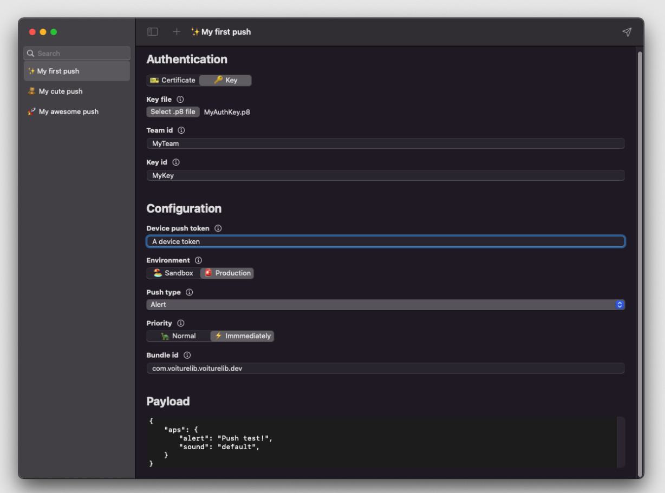Set priority to Immediately
Image resolution: width=665 pixels, height=493 pixels.
(242, 336)
